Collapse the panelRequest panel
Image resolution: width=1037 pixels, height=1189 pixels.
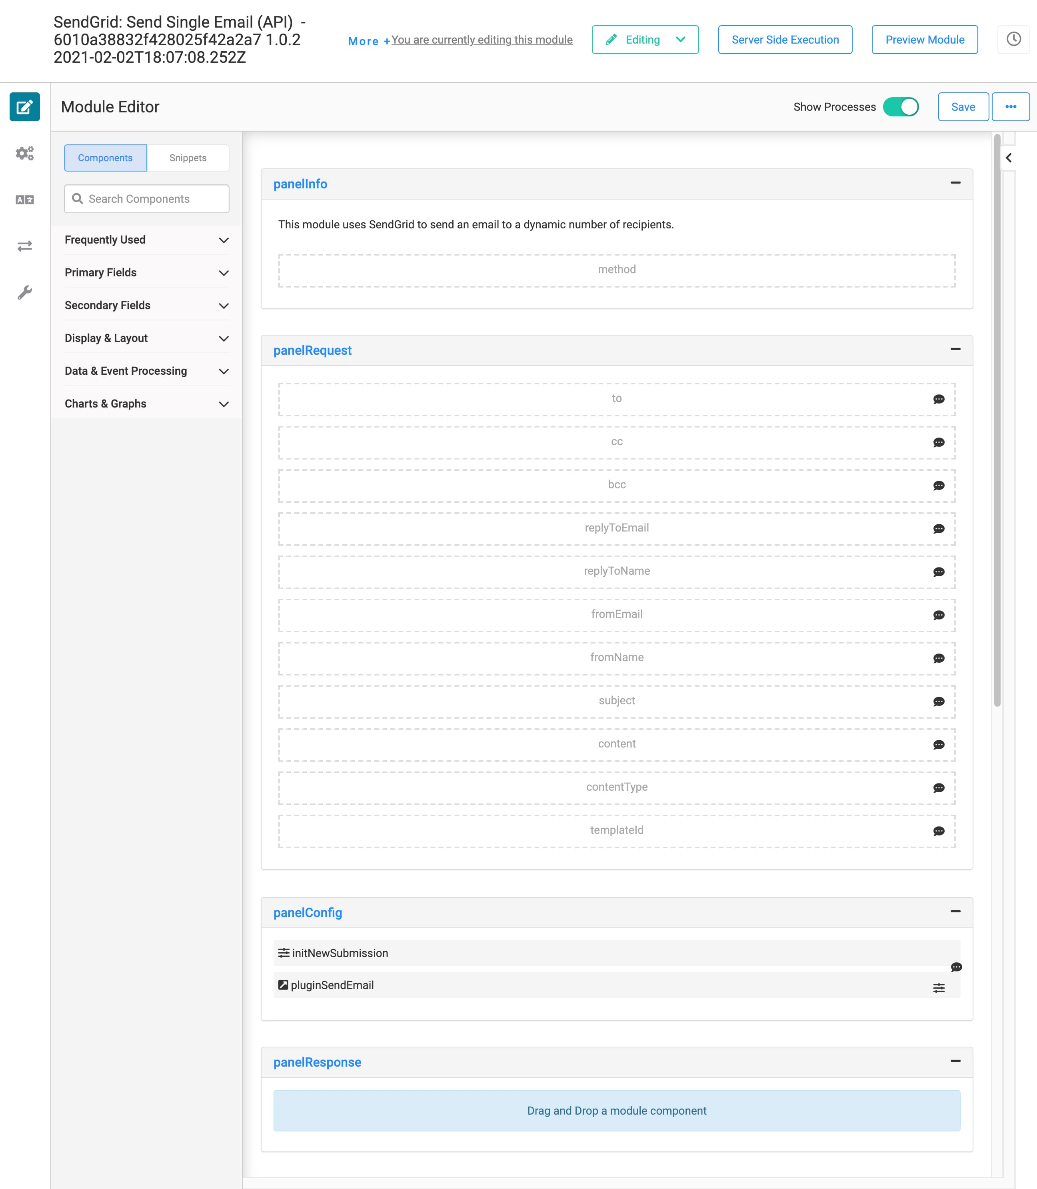pyautogui.click(x=955, y=349)
